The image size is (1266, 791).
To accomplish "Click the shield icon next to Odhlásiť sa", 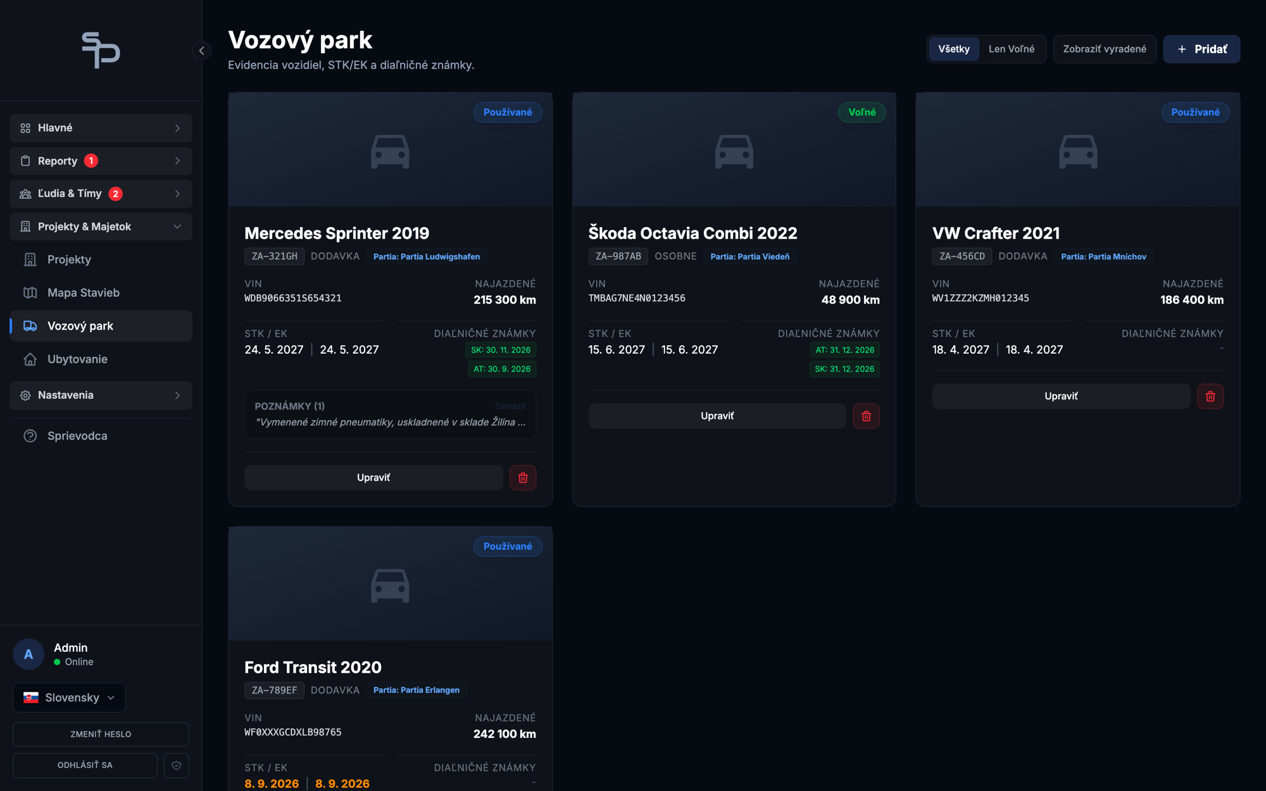I will [177, 765].
